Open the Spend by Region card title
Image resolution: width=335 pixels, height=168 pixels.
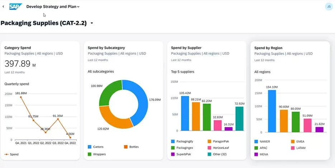(x=268, y=48)
